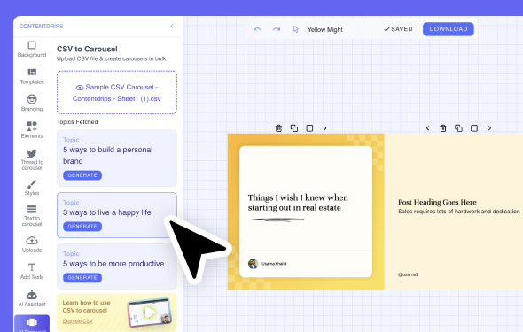Select the Usama Khalid author name
Image resolution: width=523 pixels, height=332 pixels.
pos(274,264)
